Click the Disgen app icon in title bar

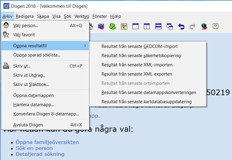click(6, 6)
